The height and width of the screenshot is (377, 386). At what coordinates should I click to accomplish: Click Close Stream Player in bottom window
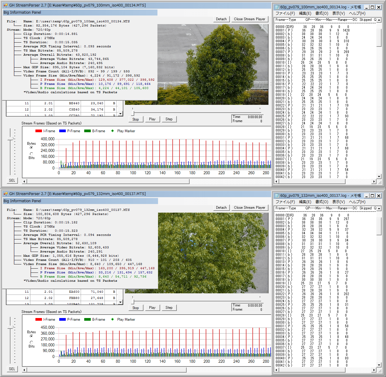coord(249,208)
